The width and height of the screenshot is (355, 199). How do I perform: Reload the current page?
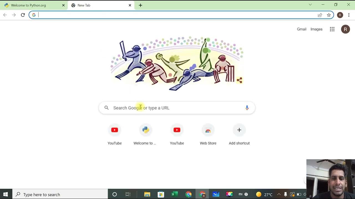(x=23, y=15)
